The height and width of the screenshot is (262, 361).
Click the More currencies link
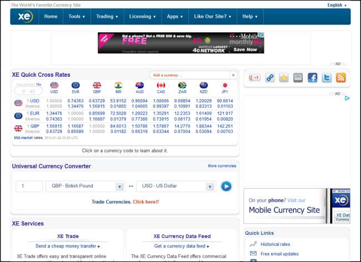[222, 166]
